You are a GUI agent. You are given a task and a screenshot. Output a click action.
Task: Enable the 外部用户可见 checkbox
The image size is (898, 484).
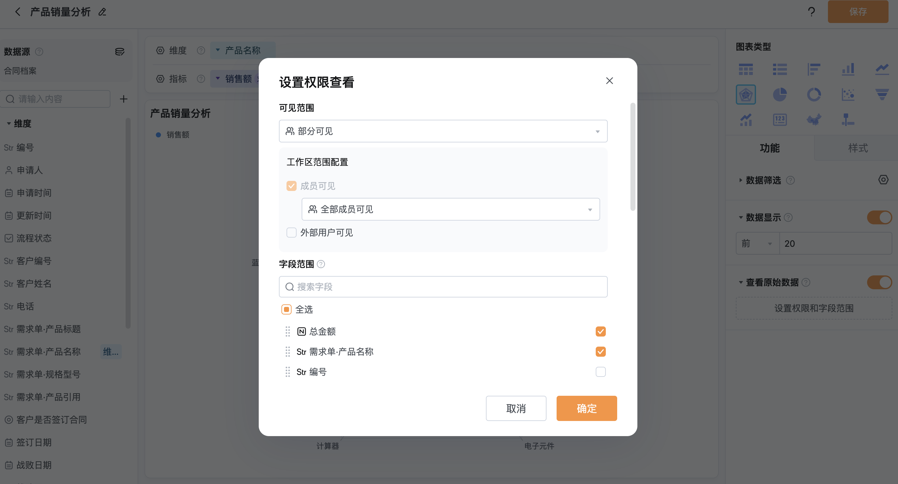click(292, 232)
